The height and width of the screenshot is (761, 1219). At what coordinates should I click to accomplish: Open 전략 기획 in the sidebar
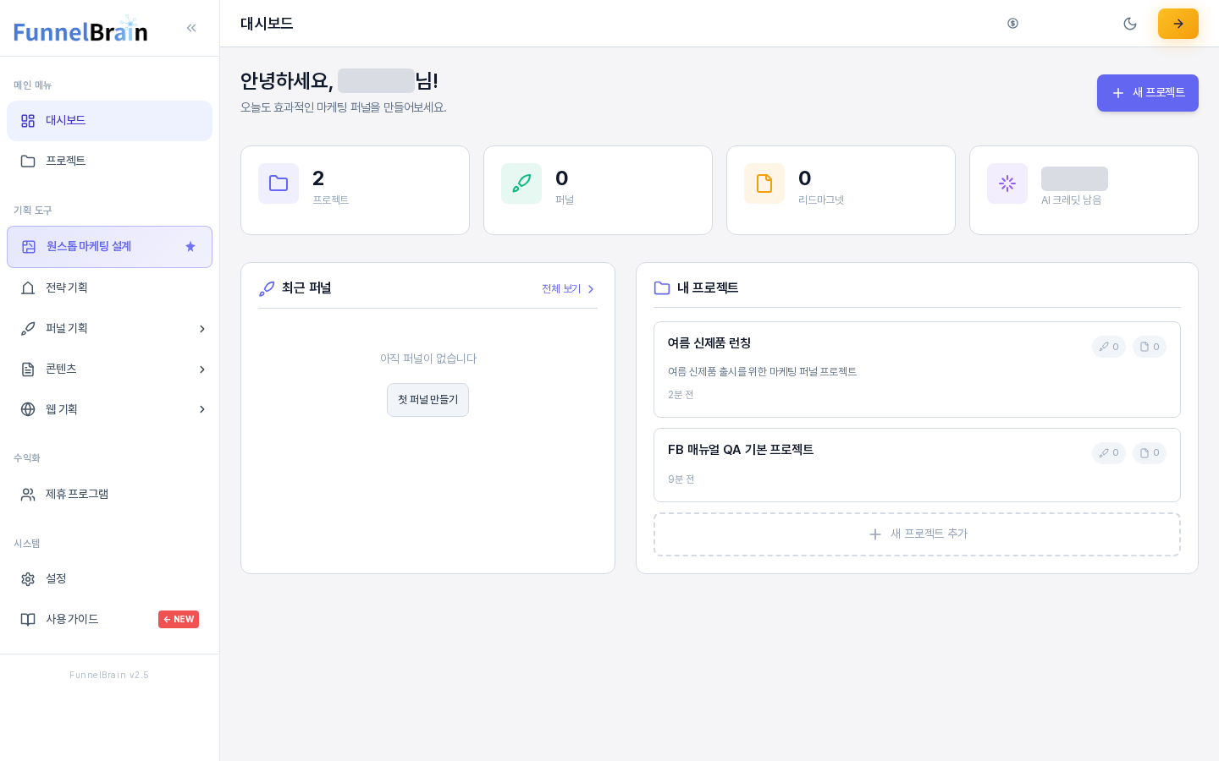(x=109, y=288)
